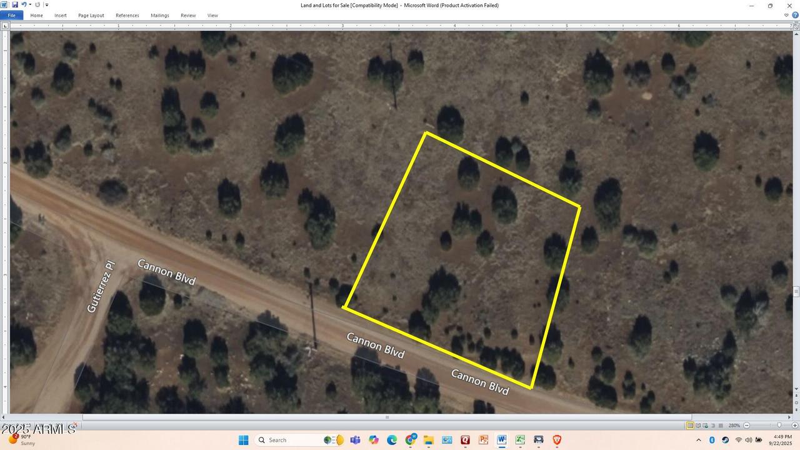Click the zoom slider handle
The height and width of the screenshot is (450, 800).
point(779,426)
